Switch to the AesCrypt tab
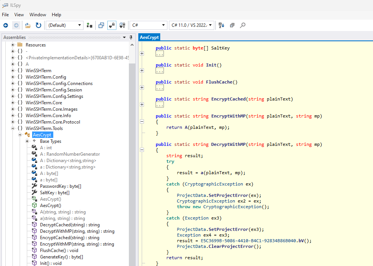Screen dimensions: 373x266 click(x=149, y=37)
